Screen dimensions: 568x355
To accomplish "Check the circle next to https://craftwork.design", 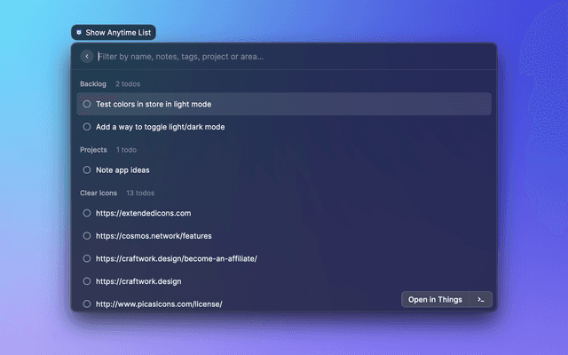I will click(87, 281).
